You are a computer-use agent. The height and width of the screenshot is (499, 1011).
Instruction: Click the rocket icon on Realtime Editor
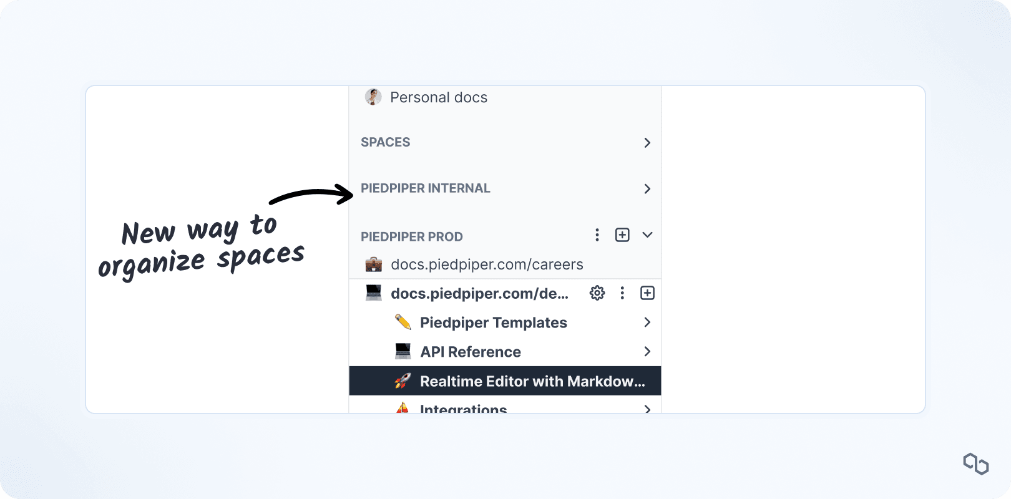click(x=403, y=381)
